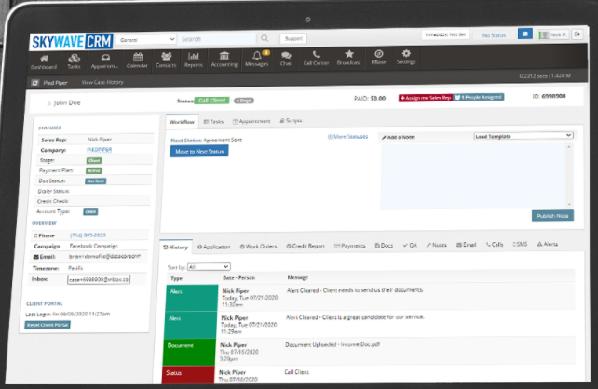Click the More Statuses link
This screenshot has width=598, height=389.
pos(347,137)
